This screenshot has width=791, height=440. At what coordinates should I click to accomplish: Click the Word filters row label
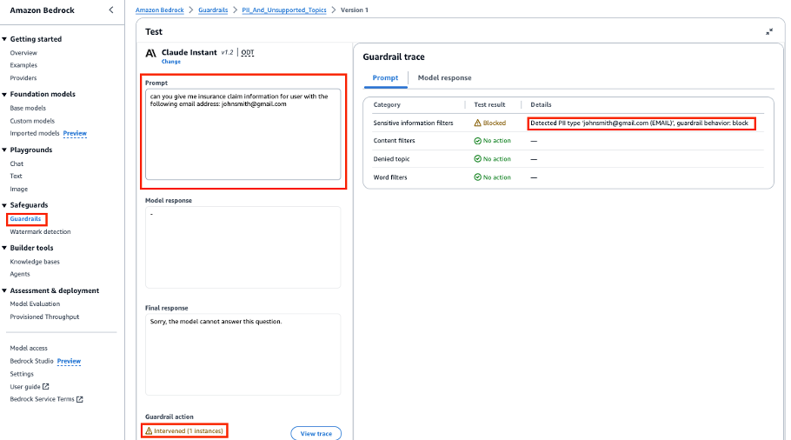390,177
